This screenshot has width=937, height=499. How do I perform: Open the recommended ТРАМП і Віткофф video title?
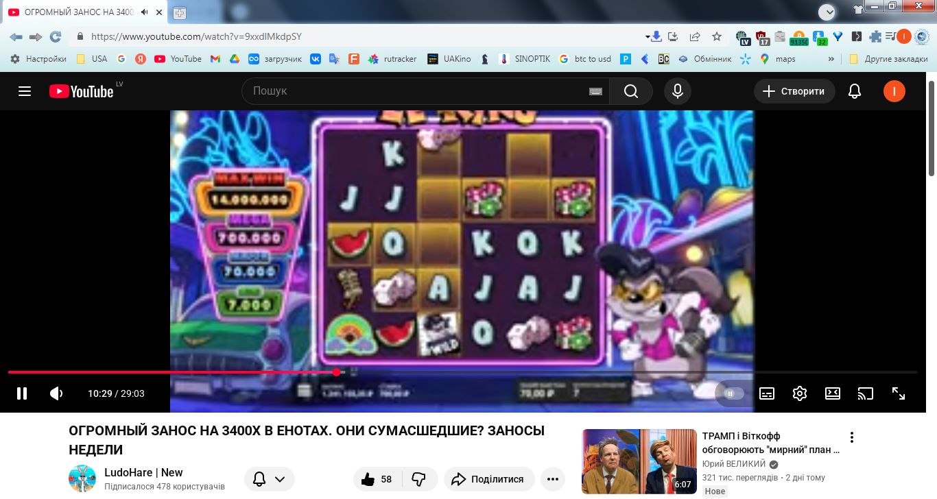click(771, 443)
